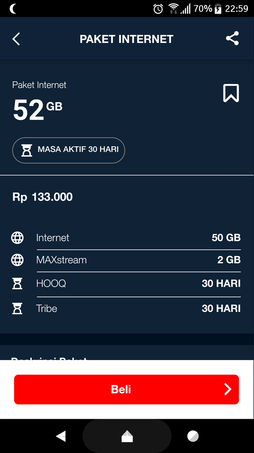This screenshot has width=254, height=453.
Task: Purchase the package with the Beli button
Action: [x=127, y=389]
